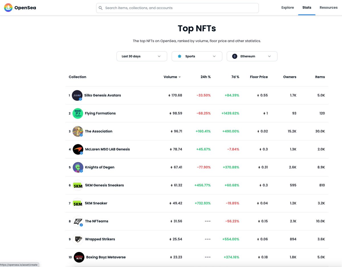This screenshot has width=342, height=267.
Task: Click the +1439.62% seven-day change
Action: 230,113
